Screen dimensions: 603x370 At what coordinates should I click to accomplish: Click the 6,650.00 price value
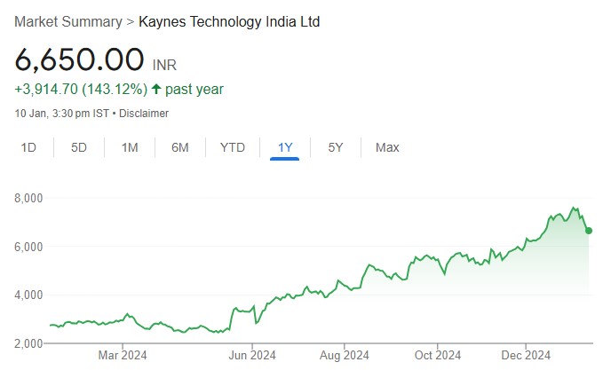coord(79,59)
